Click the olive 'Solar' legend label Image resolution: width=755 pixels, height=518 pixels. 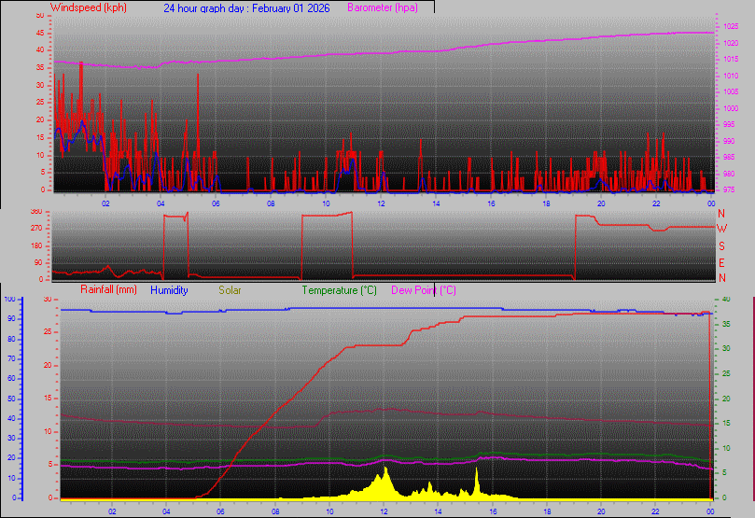(x=230, y=290)
